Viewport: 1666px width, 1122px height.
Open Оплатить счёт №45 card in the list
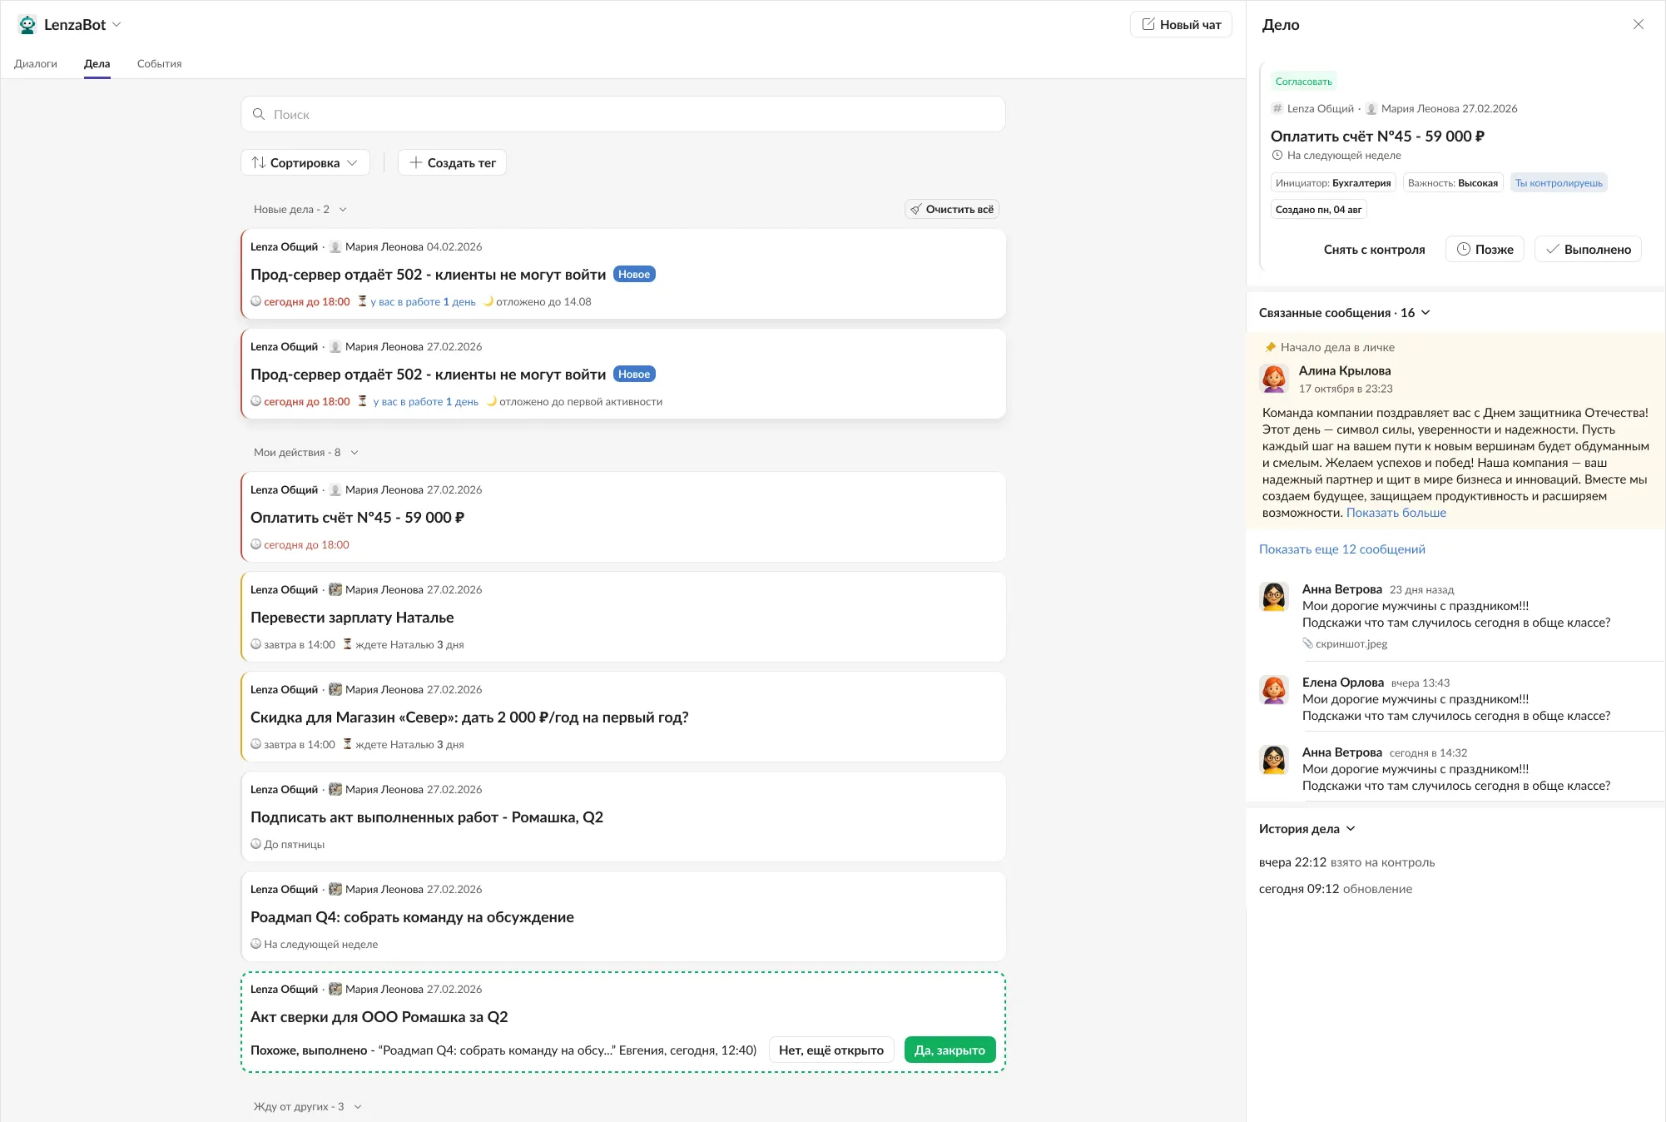pyautogui.click(x=623, y=517)
